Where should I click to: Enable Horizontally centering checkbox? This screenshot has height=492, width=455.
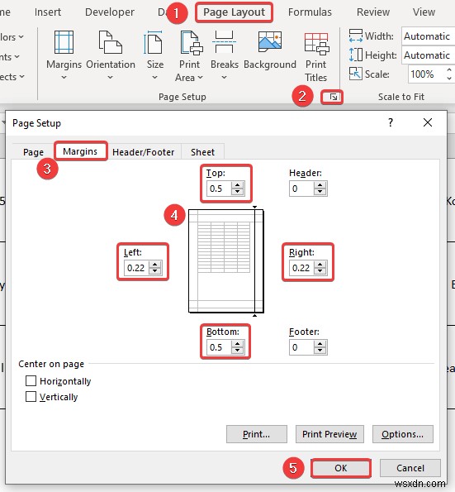31,380
